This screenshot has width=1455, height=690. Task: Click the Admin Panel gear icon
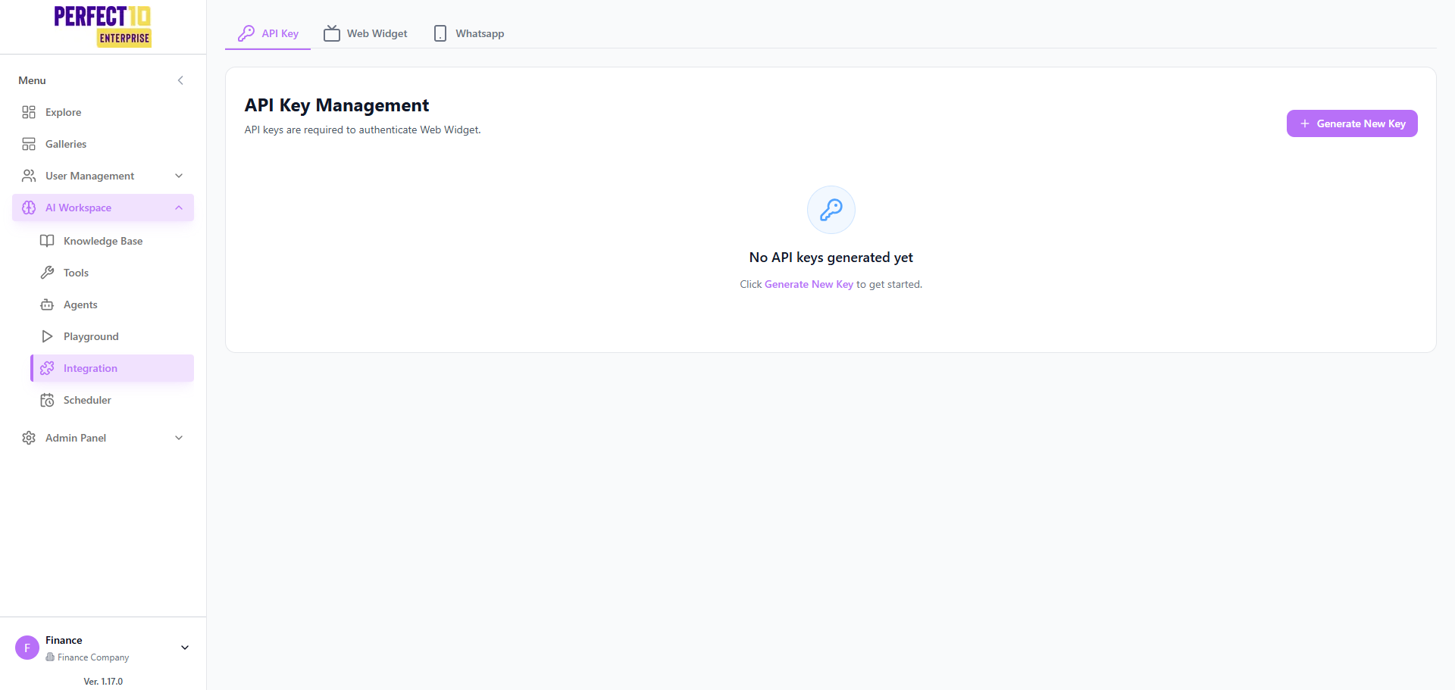pyautogui.click(x=29, y=438)
